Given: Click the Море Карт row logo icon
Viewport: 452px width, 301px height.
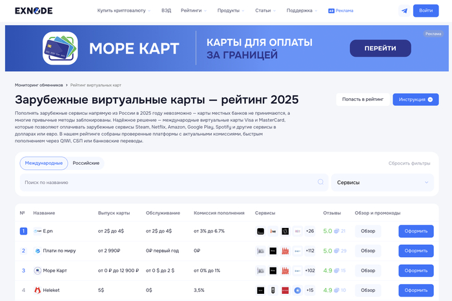Looking at the screenshot, I should coord(37,271).
